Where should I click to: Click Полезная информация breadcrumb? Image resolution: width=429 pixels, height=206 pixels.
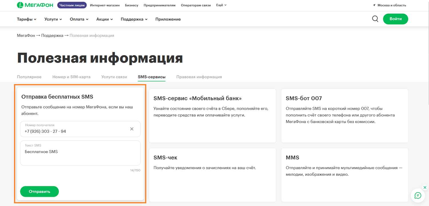tap(92, 35)
